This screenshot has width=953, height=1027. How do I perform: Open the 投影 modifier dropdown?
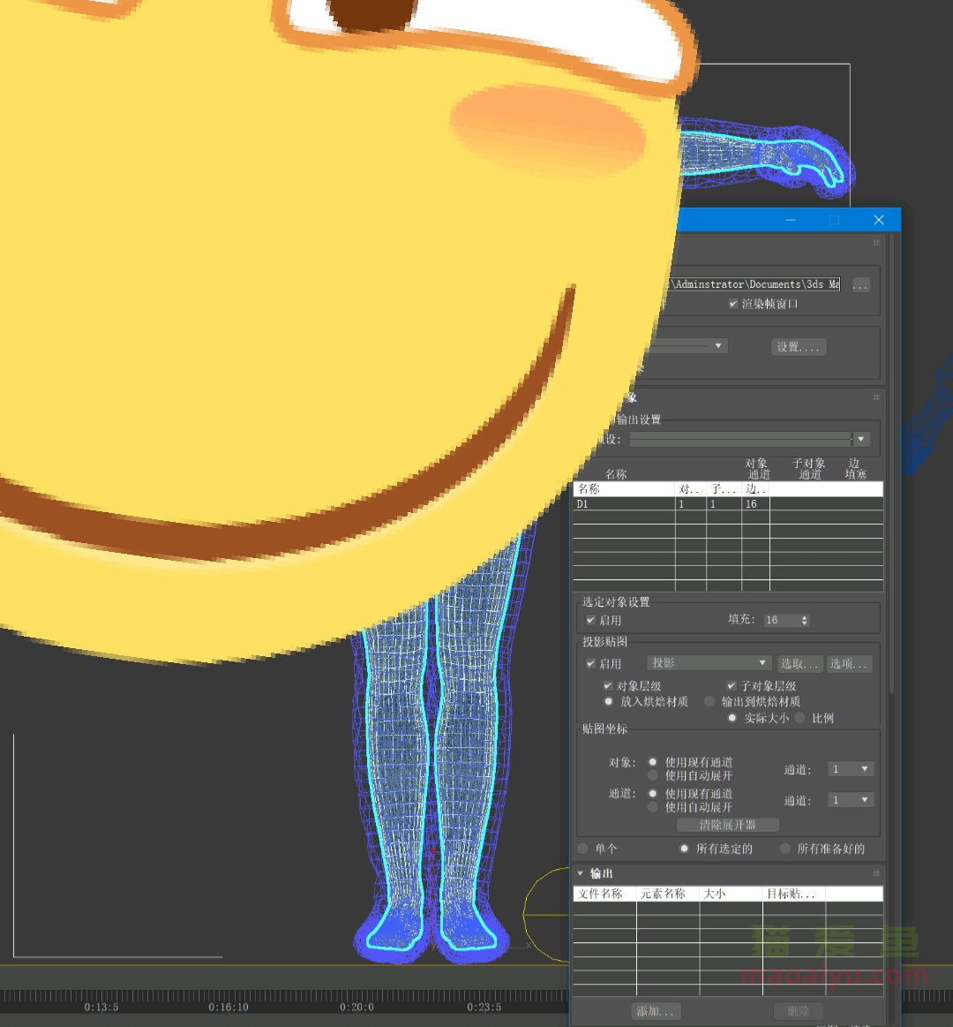pyautogui.click(x=709, y=663)
